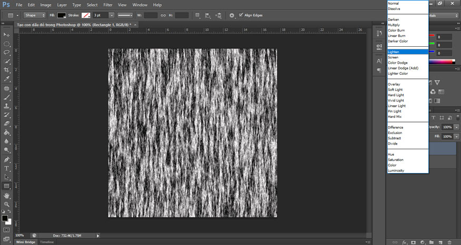Screen dimensions: 461x245
Task: Open path operations in options bar
Action: point(198,15)
